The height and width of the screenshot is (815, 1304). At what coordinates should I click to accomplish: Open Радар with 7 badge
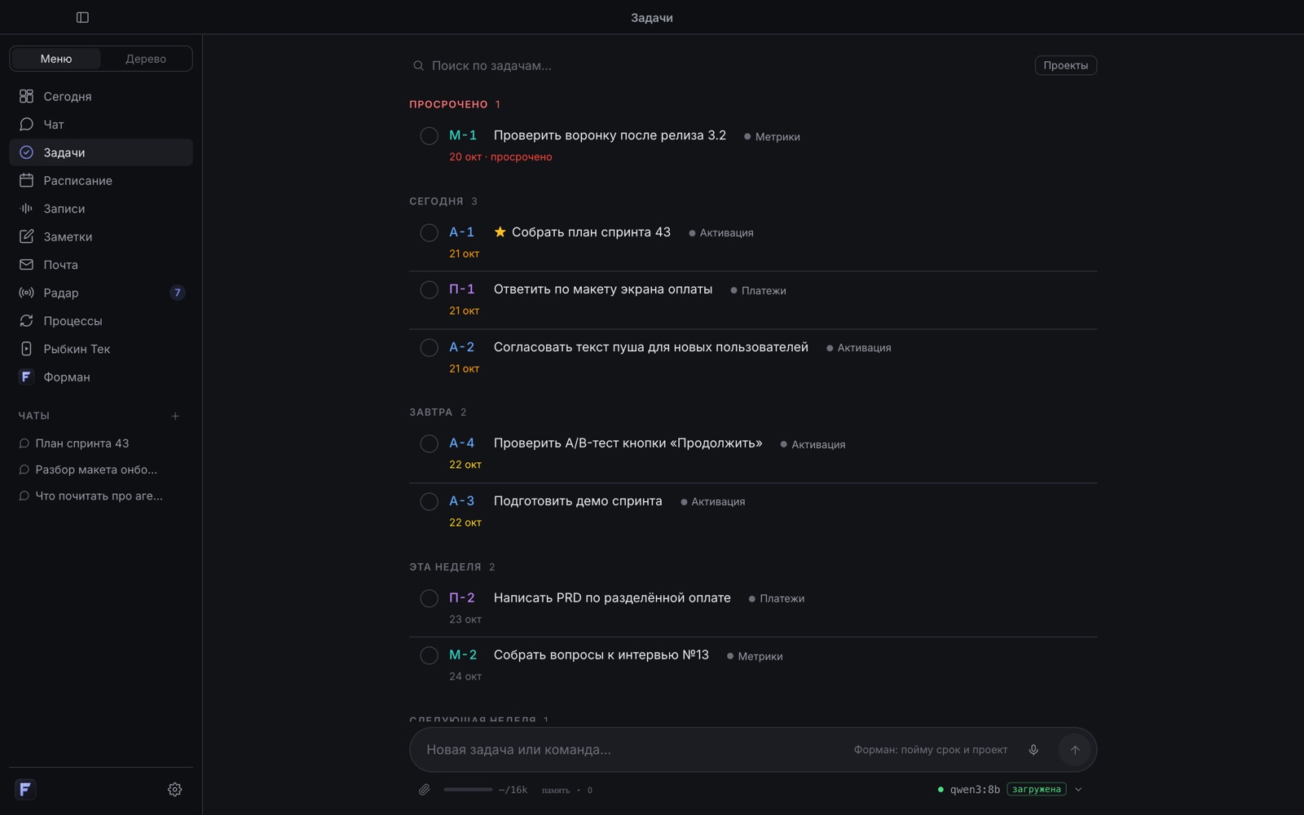(101, 293)
